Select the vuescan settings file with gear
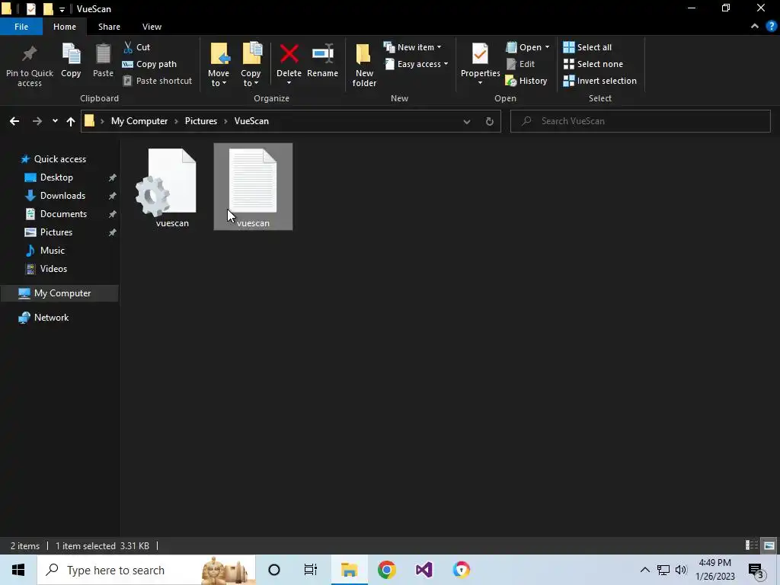 172,187
